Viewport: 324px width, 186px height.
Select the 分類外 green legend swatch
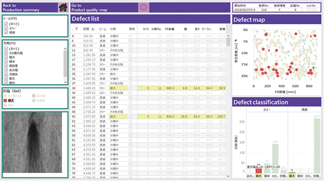pos(34,101)
